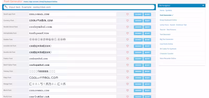
Task: Click the Input text field
Action: pyautogui.click(x=79, y=7)
